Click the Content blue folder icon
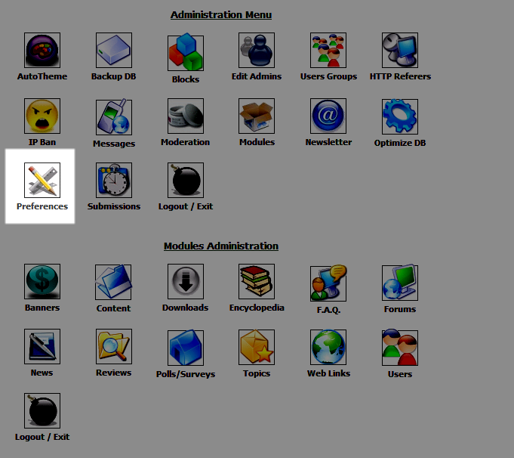Image resolution: width=514 pixels, height=458 pixels. (x=113, y=282)
